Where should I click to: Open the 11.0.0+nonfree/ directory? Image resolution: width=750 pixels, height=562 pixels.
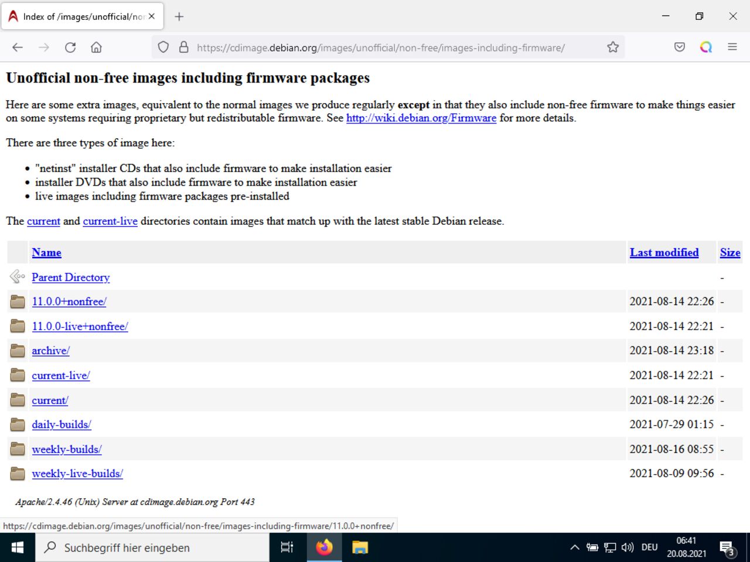coord(69,301)
